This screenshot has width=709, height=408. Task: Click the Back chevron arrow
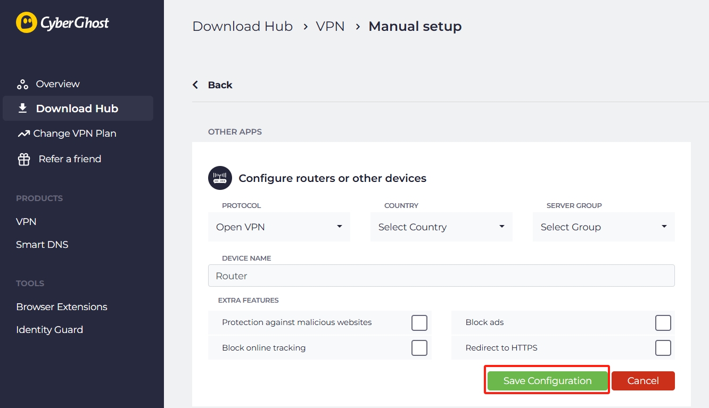coord(195,85)
